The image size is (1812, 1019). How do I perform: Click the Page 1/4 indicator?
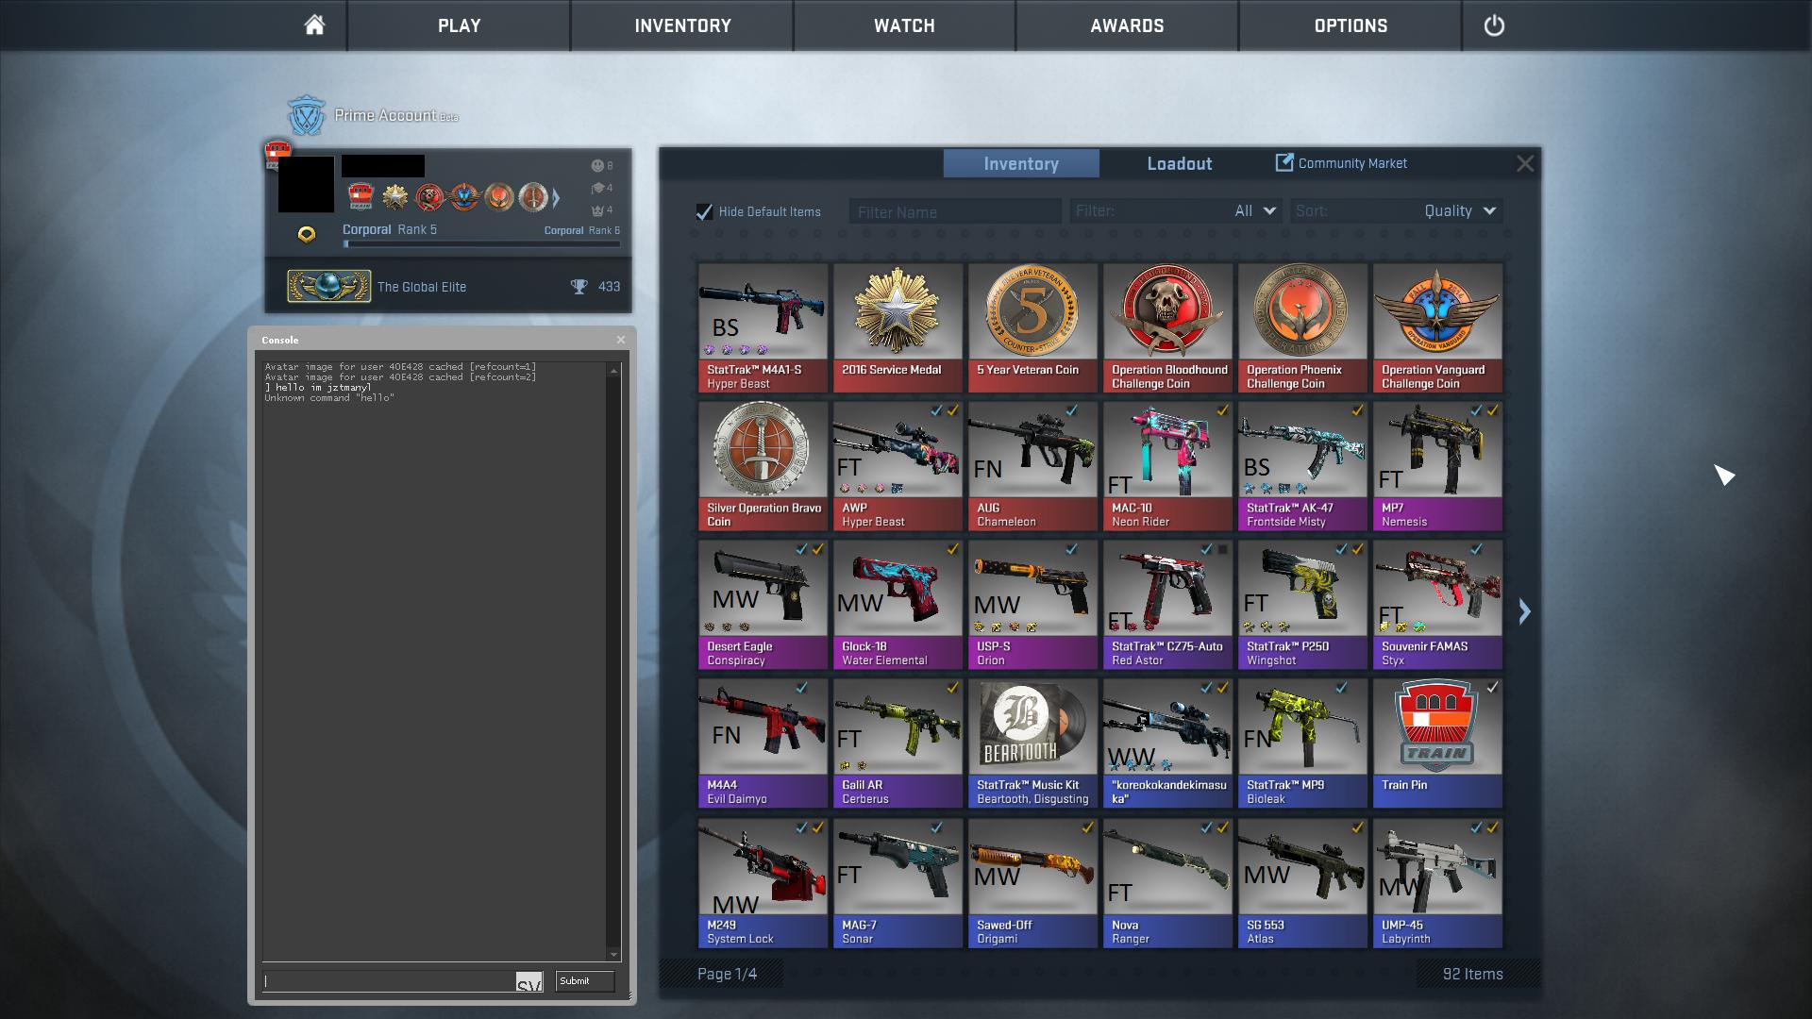click(727, 974)
